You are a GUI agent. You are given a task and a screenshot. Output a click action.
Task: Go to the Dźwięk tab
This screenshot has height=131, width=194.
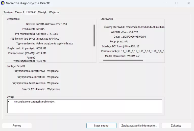pos(42,12)
